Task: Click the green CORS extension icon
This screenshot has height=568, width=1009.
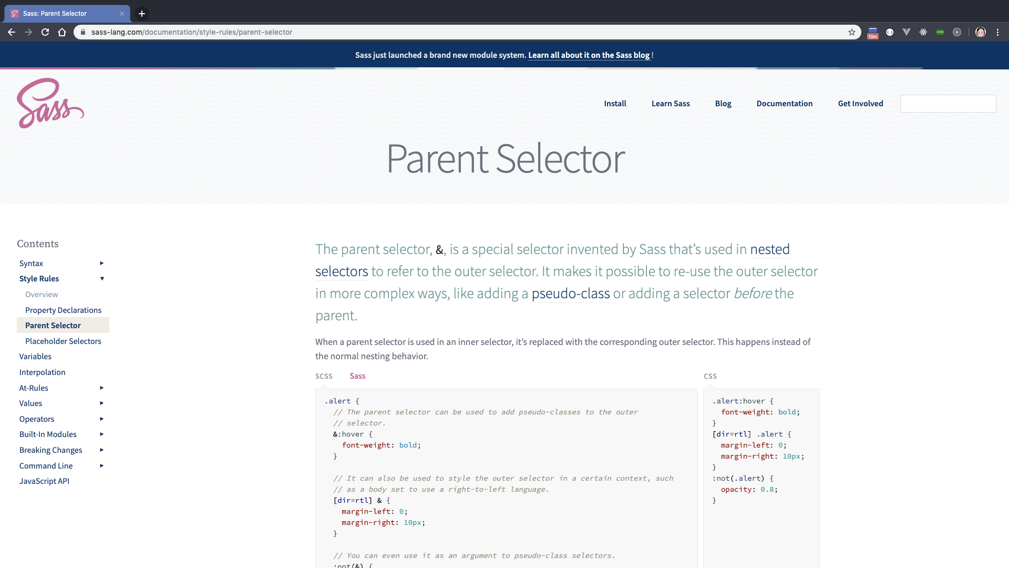Action: tap(940, 32)
